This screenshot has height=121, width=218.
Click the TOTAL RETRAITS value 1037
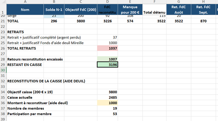(108, 48)
